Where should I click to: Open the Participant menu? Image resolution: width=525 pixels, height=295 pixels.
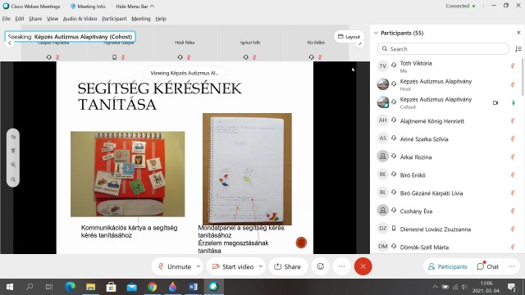[x=114, y=19]
